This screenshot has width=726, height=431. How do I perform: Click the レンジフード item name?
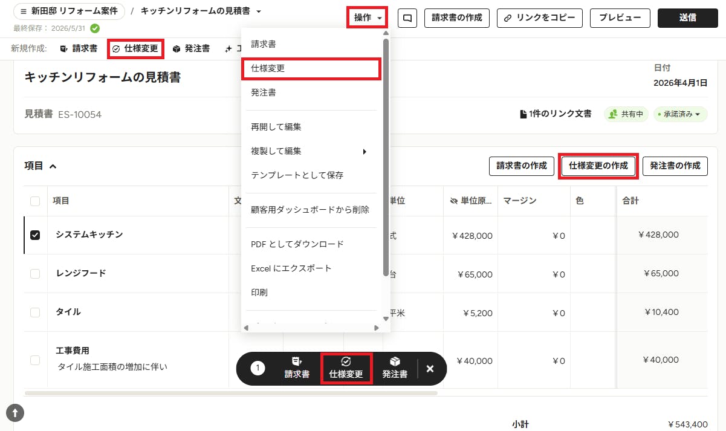81,273
